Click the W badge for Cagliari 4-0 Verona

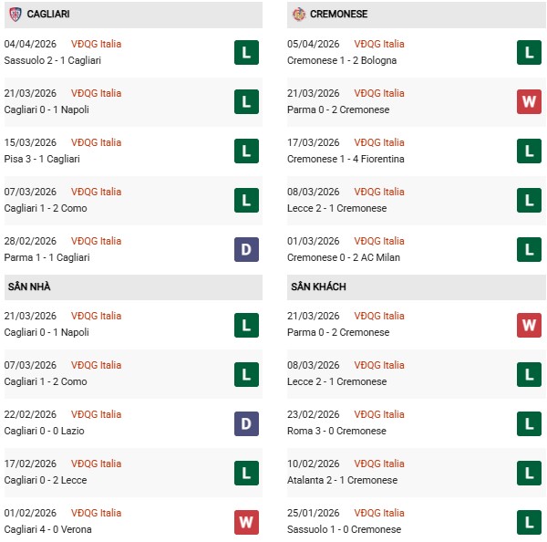click(246, 521)
